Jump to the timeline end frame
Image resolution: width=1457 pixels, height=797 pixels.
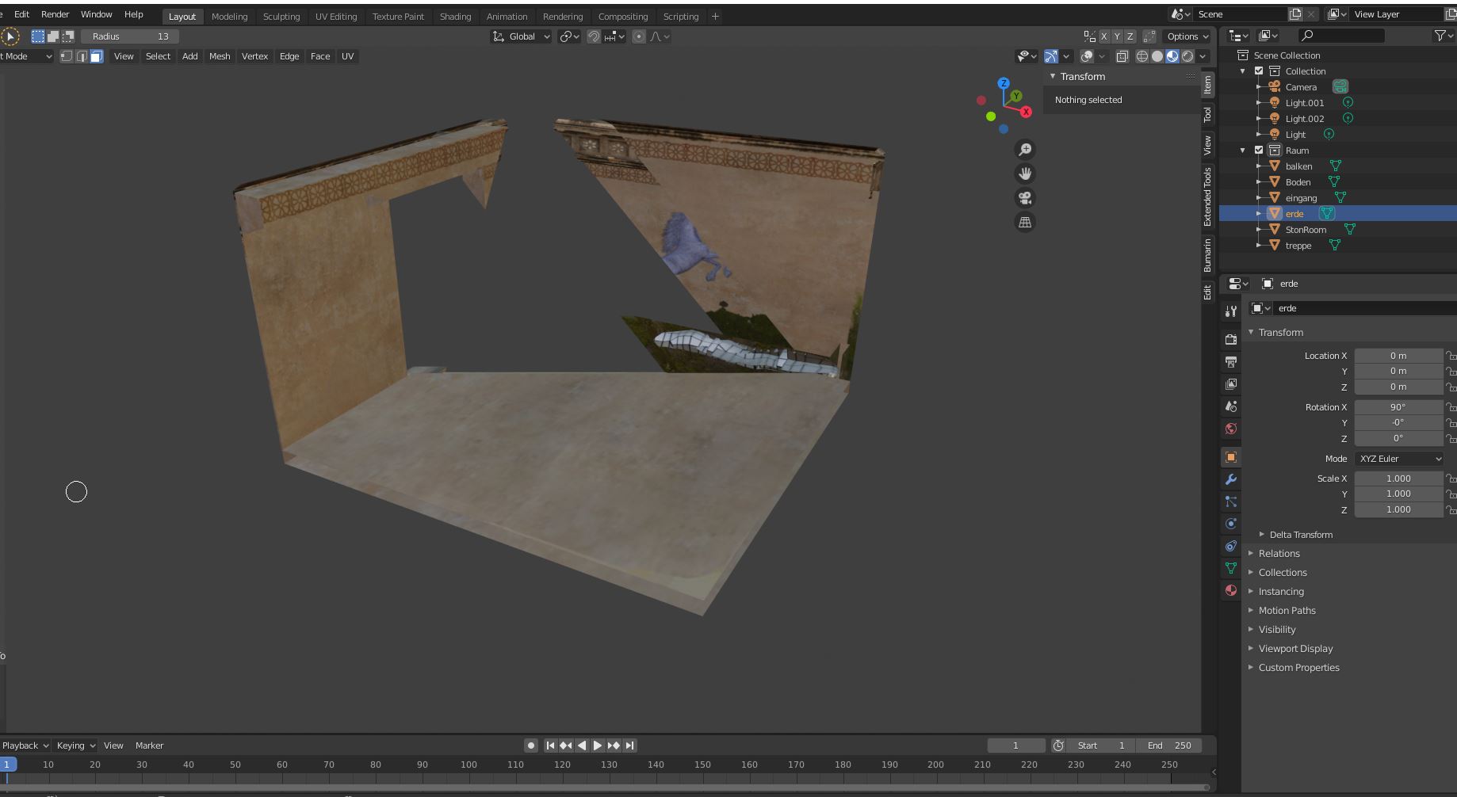pyautogui.click(x=629, y=746)
